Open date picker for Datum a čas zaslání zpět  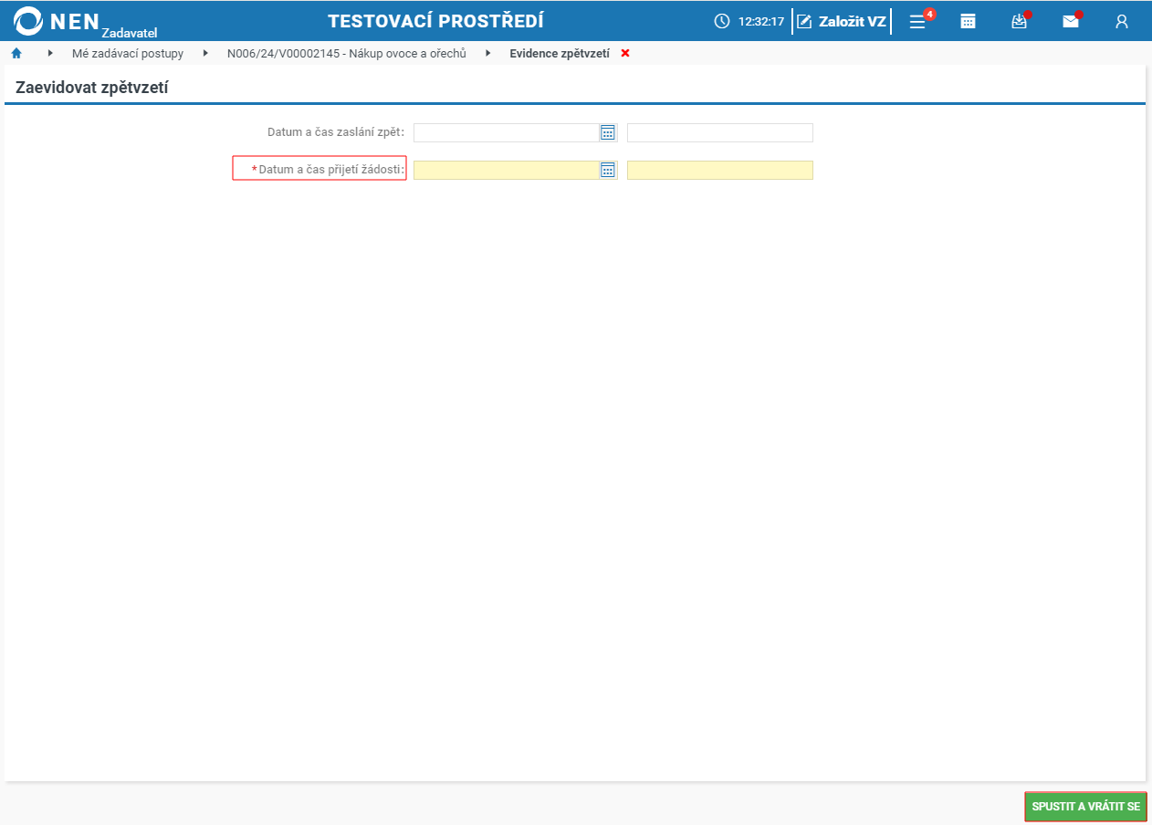click(x=608, y=133)
